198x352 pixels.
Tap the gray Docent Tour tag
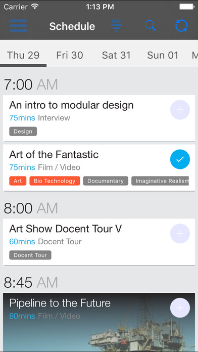pyautogui.click(x=30, y=255)
